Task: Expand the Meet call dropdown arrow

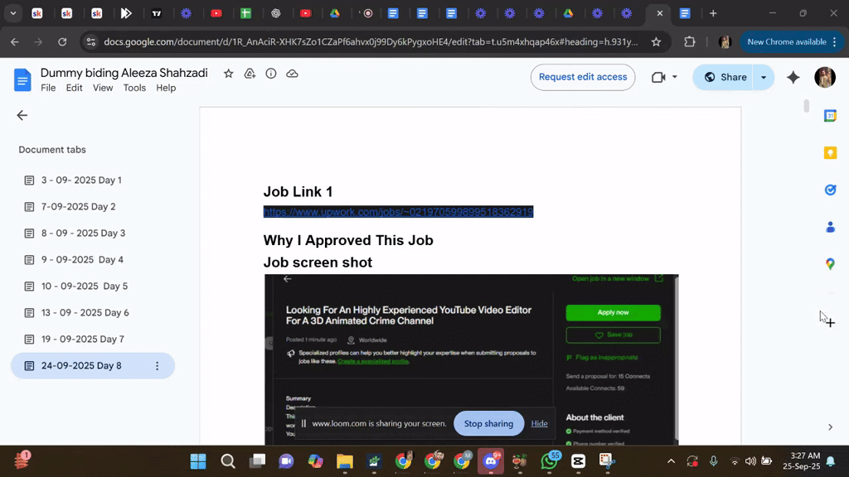Action: [675, 77]
